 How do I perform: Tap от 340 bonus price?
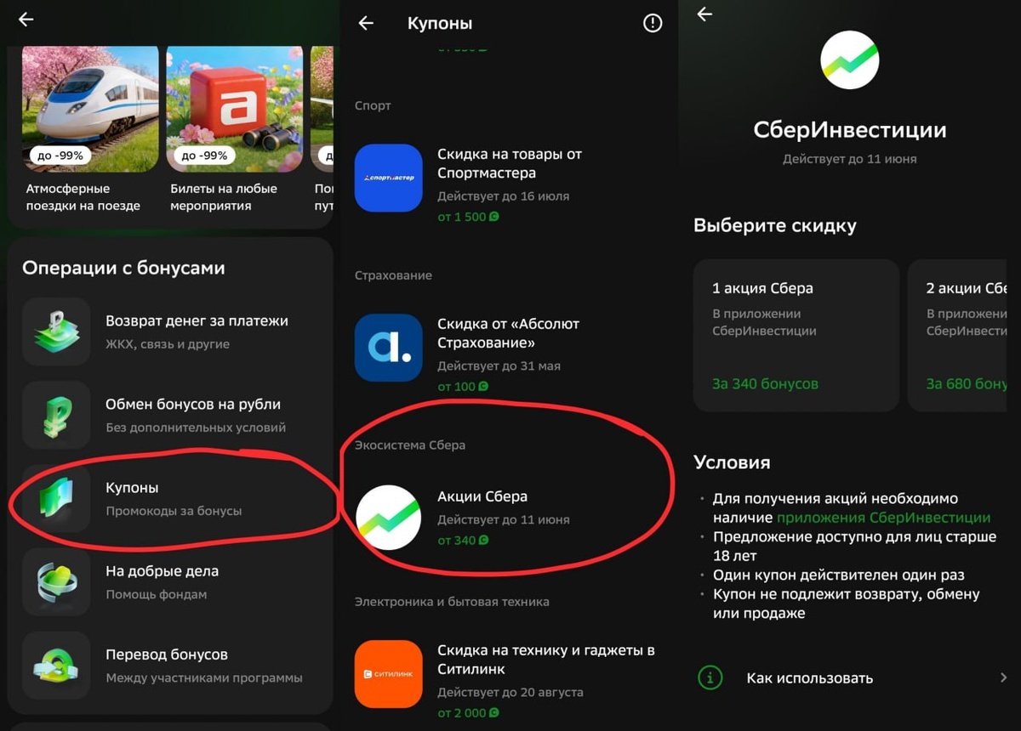(x=463, y=540)
